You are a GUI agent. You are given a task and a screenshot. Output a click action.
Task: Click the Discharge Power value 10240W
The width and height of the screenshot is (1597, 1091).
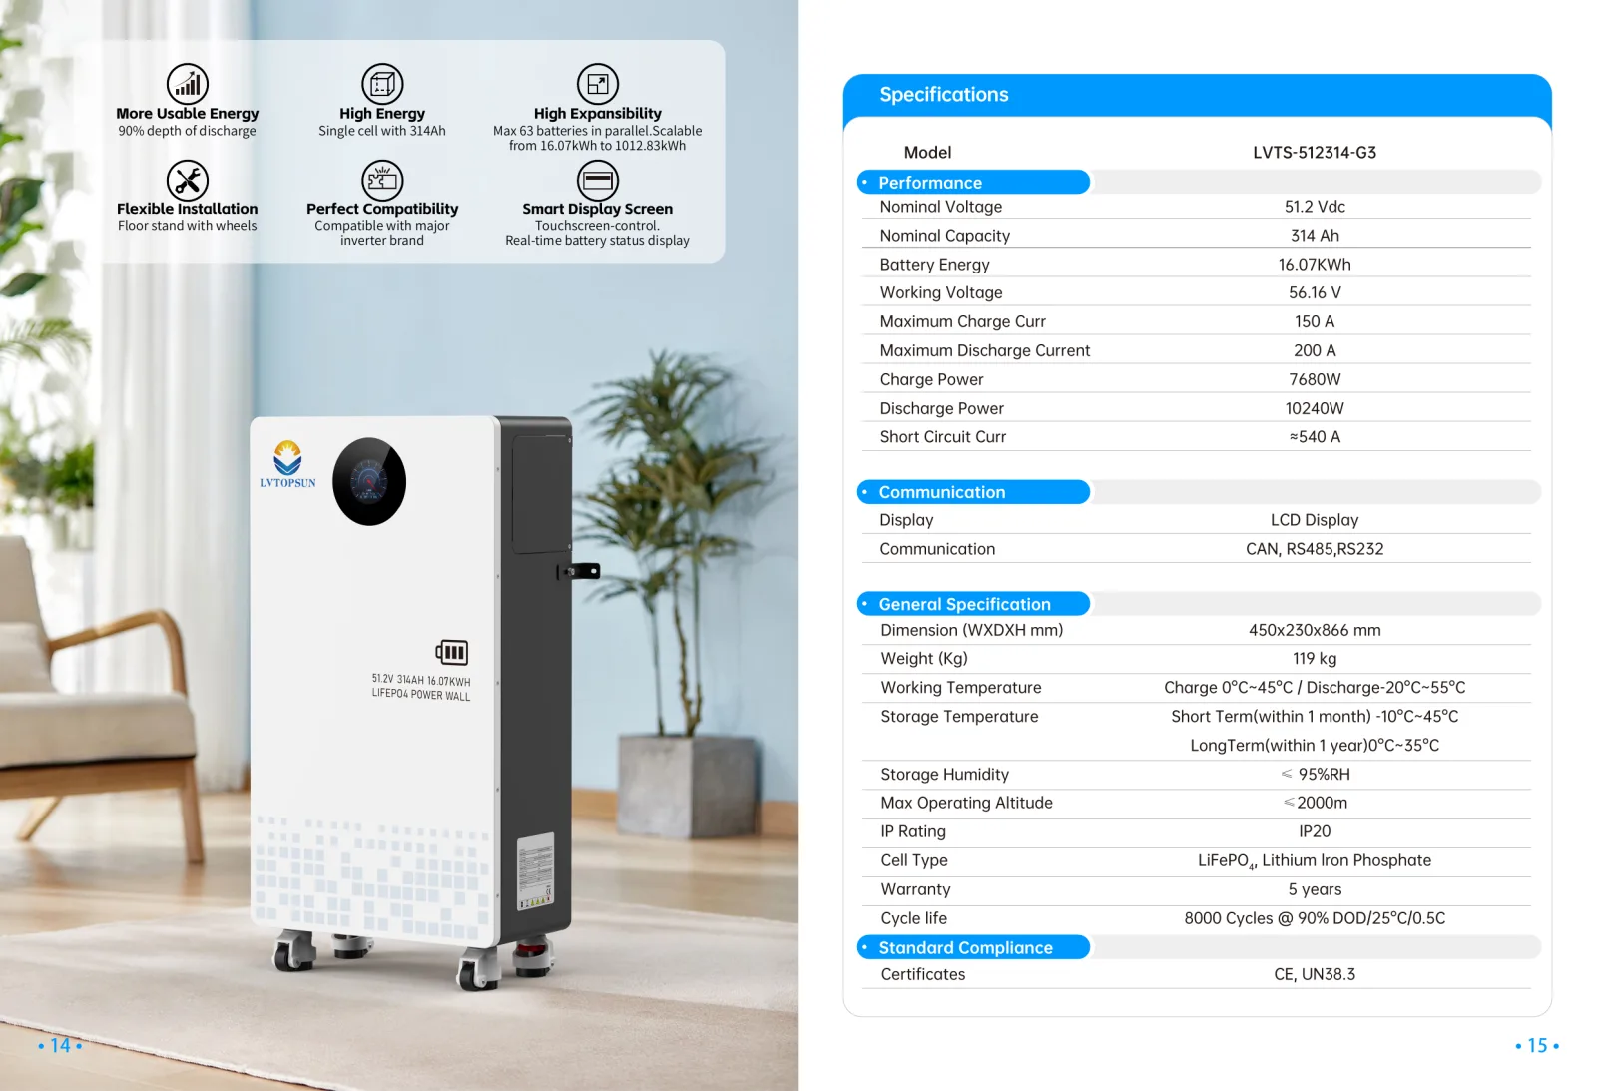coord(1315,408)
